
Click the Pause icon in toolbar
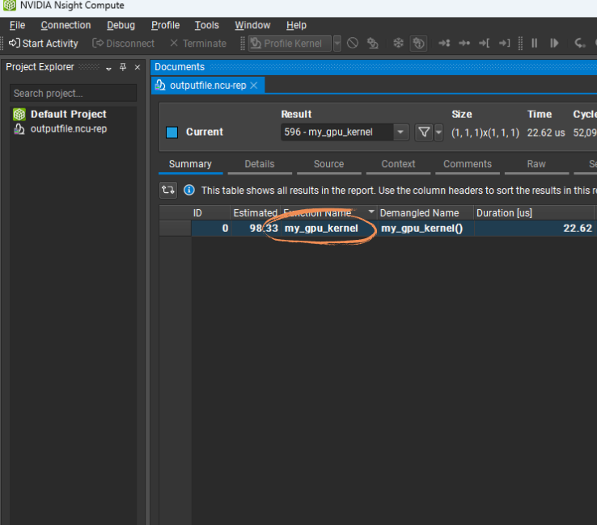pyautogui.click(x=534, y=43)
